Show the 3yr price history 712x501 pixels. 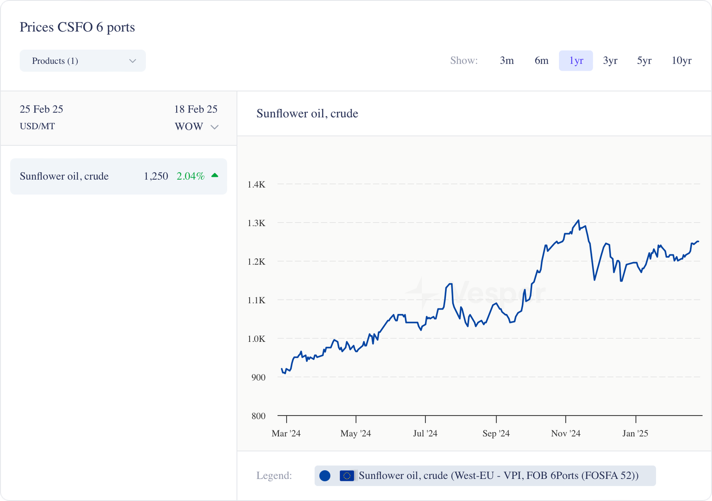click(610, 60)
